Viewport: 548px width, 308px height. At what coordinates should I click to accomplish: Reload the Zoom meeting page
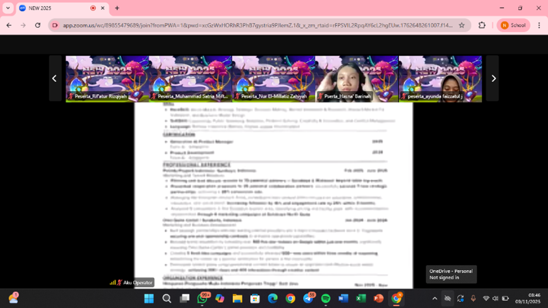(x=38, y=25)
